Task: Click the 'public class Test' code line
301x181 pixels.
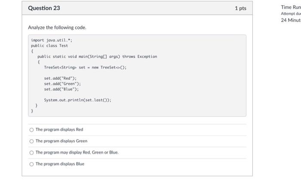Action: [x=49, y=45]
